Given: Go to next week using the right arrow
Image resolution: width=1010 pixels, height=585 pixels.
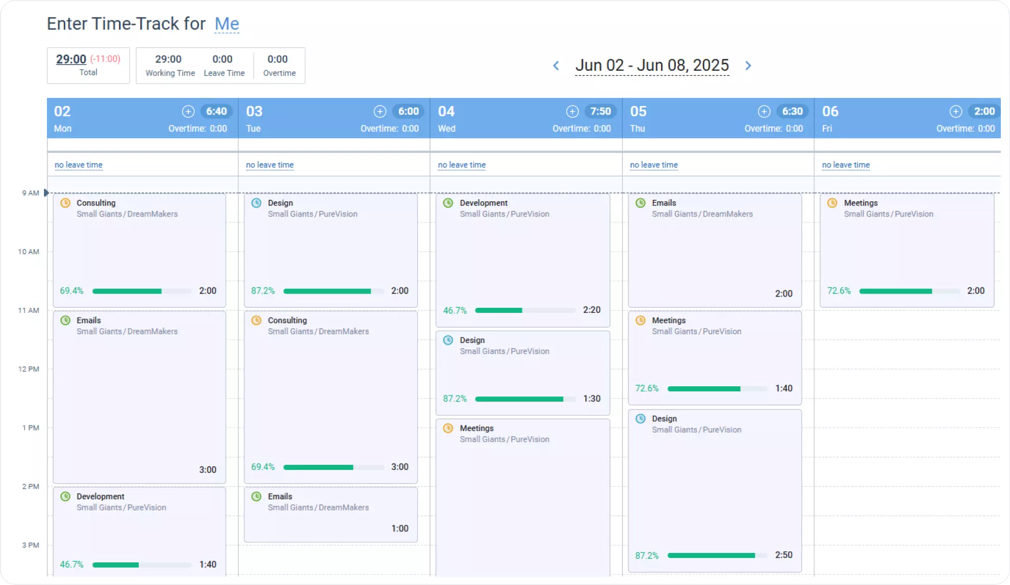Looking at the screenshot, I should click(748, 65).
